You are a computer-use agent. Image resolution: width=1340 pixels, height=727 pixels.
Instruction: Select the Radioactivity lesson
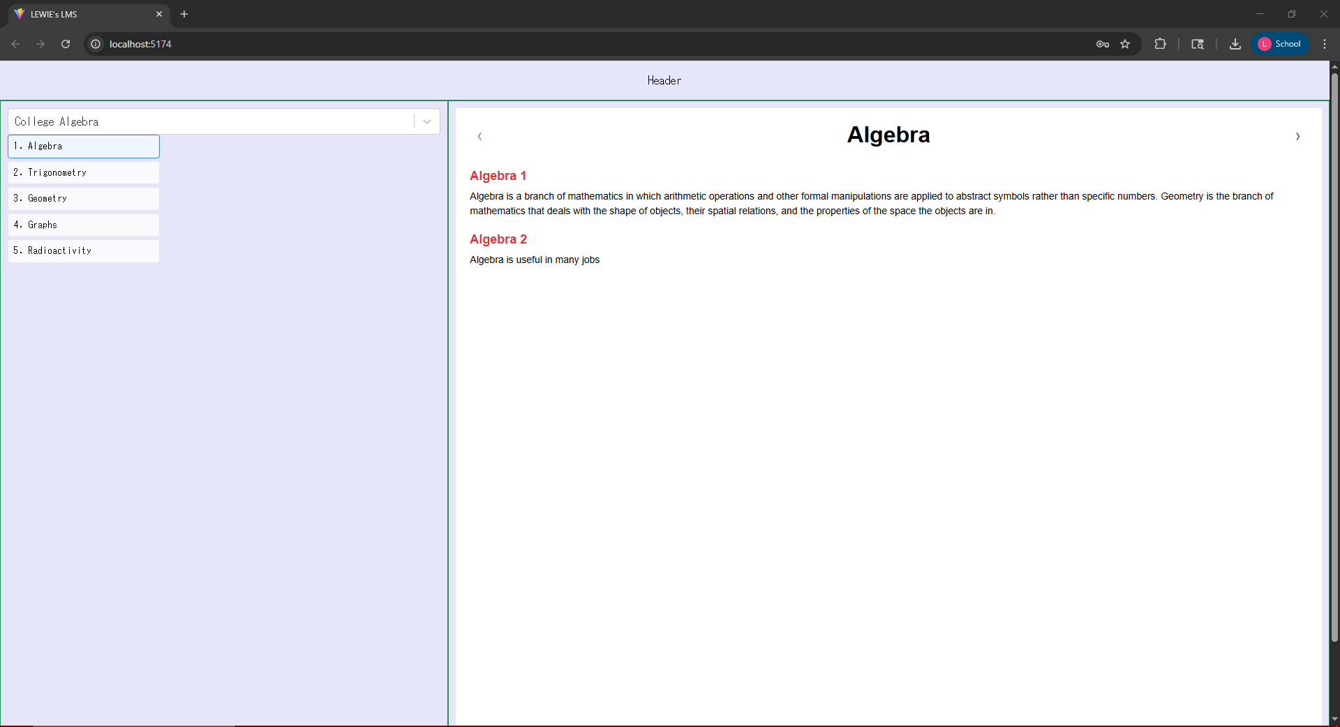(x=83, y=250)
